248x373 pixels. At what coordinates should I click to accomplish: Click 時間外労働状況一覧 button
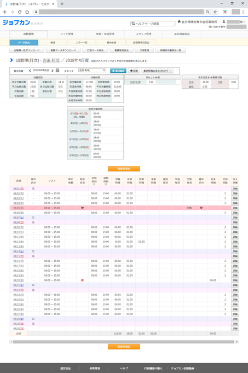pos(170,50)
